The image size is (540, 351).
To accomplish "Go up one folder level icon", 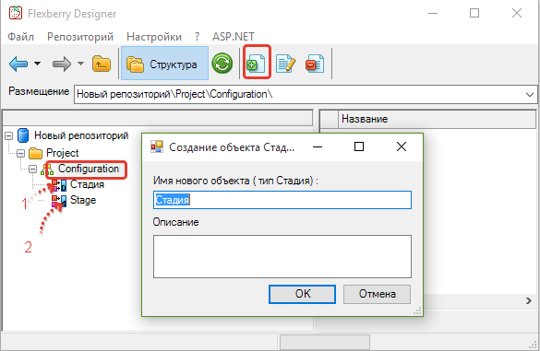I will 102,64.
